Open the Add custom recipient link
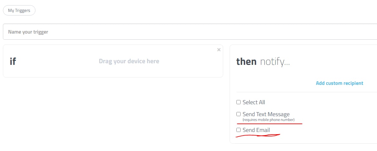377x151 pixels. click(x=339, y=83)
